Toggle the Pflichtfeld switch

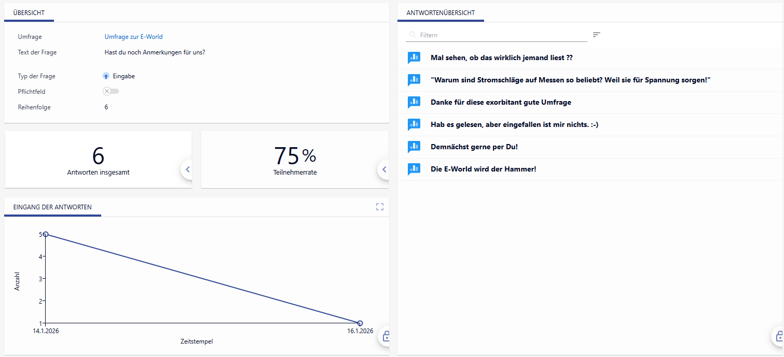111,91
